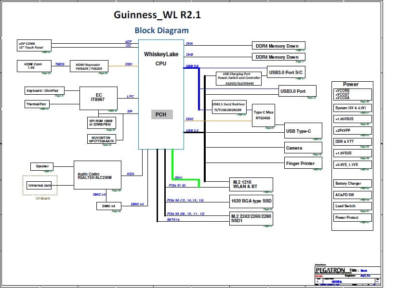
Task: Click the first DDR4 Memory Down block
Action: [x=278, y=46]
